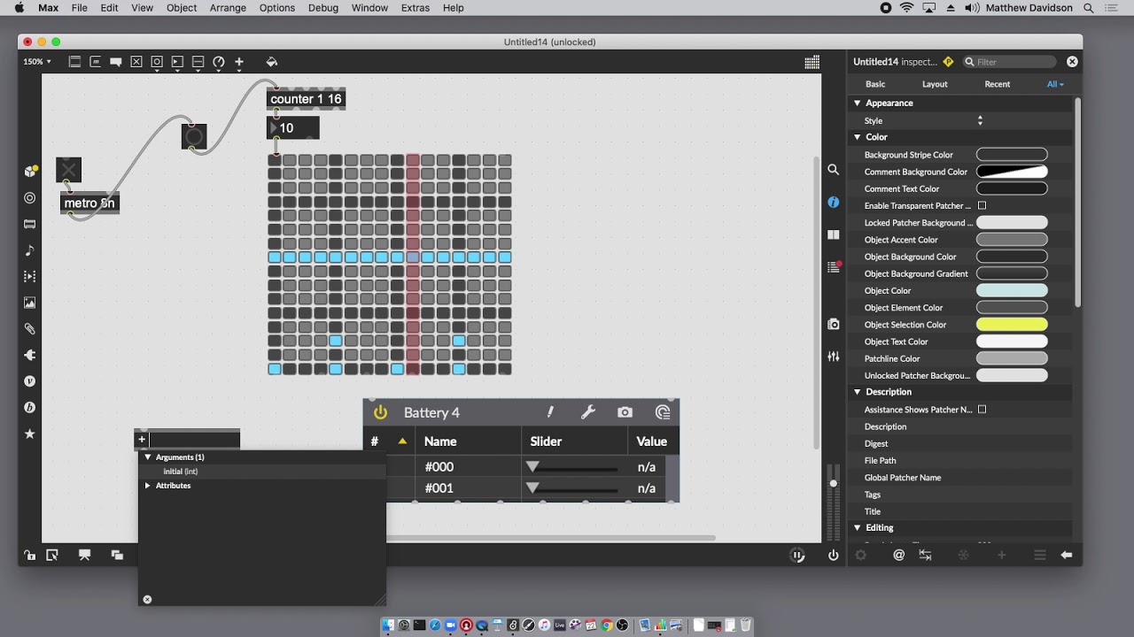Toggle the X toggle object above metro
1134x637 pixels.
[x=68, y=170]
